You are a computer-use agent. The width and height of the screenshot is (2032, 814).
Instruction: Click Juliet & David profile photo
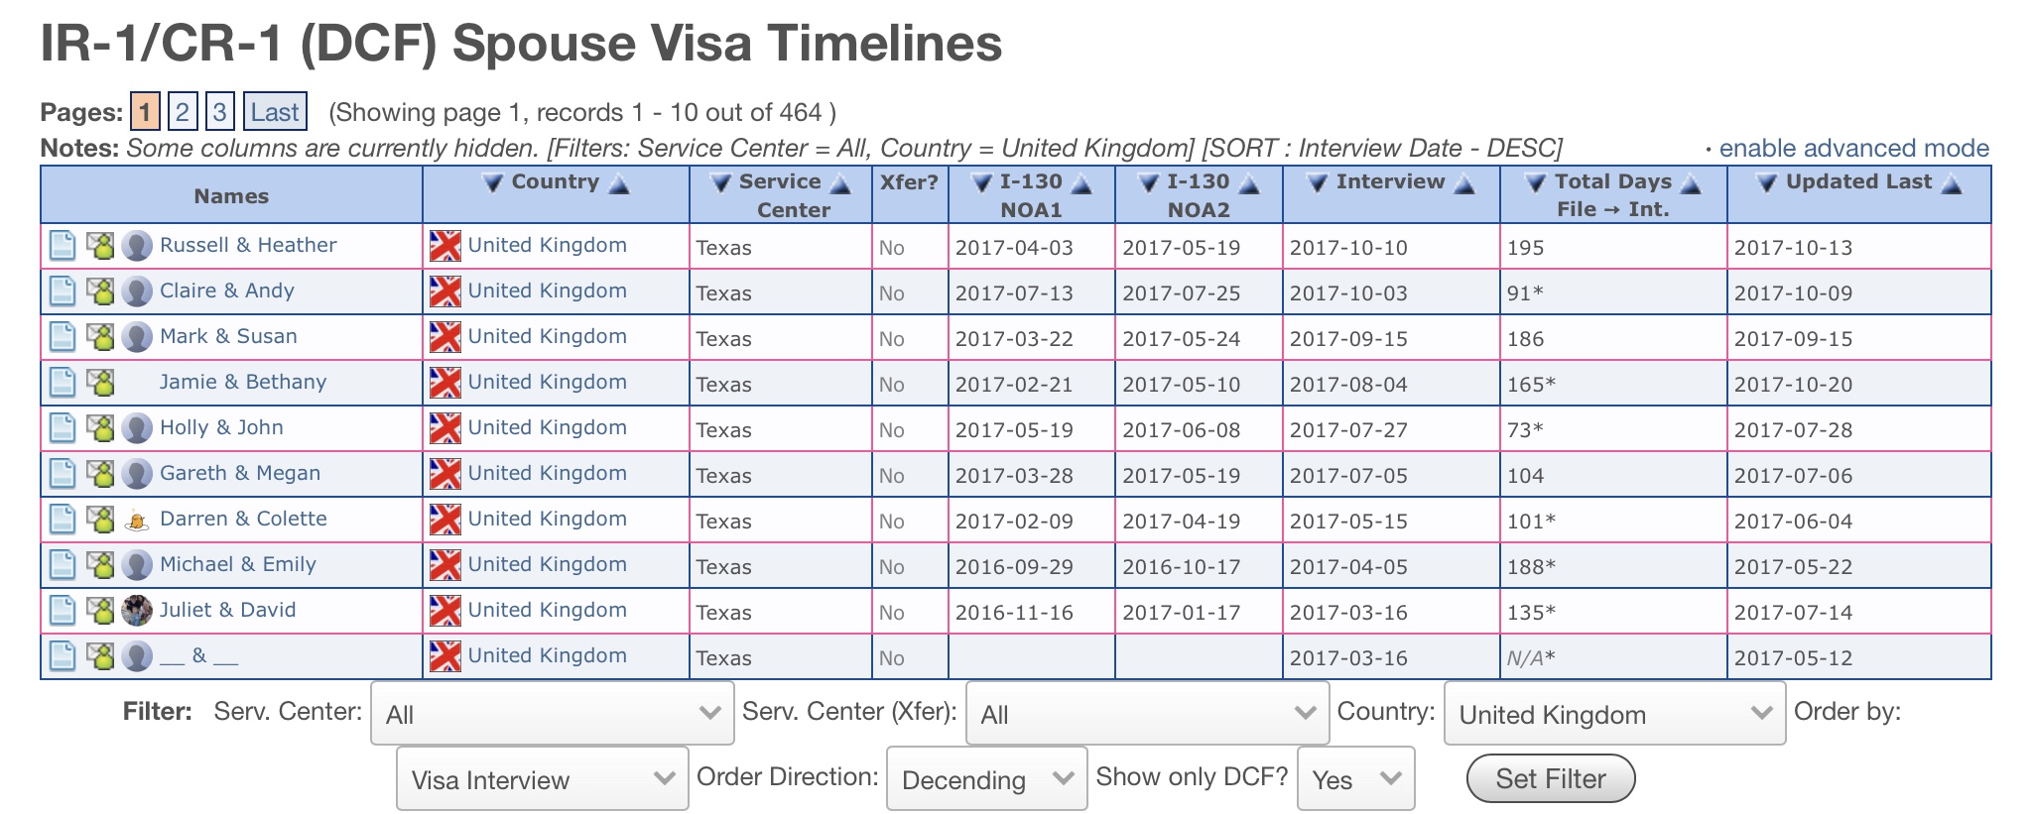point(137,610)
